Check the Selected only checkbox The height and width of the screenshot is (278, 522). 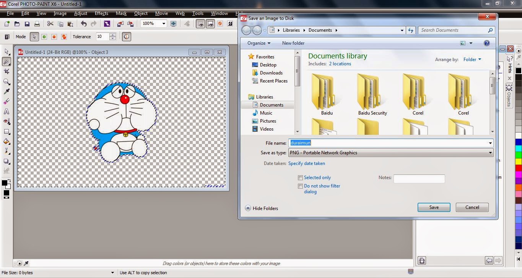tap(301, 178)
